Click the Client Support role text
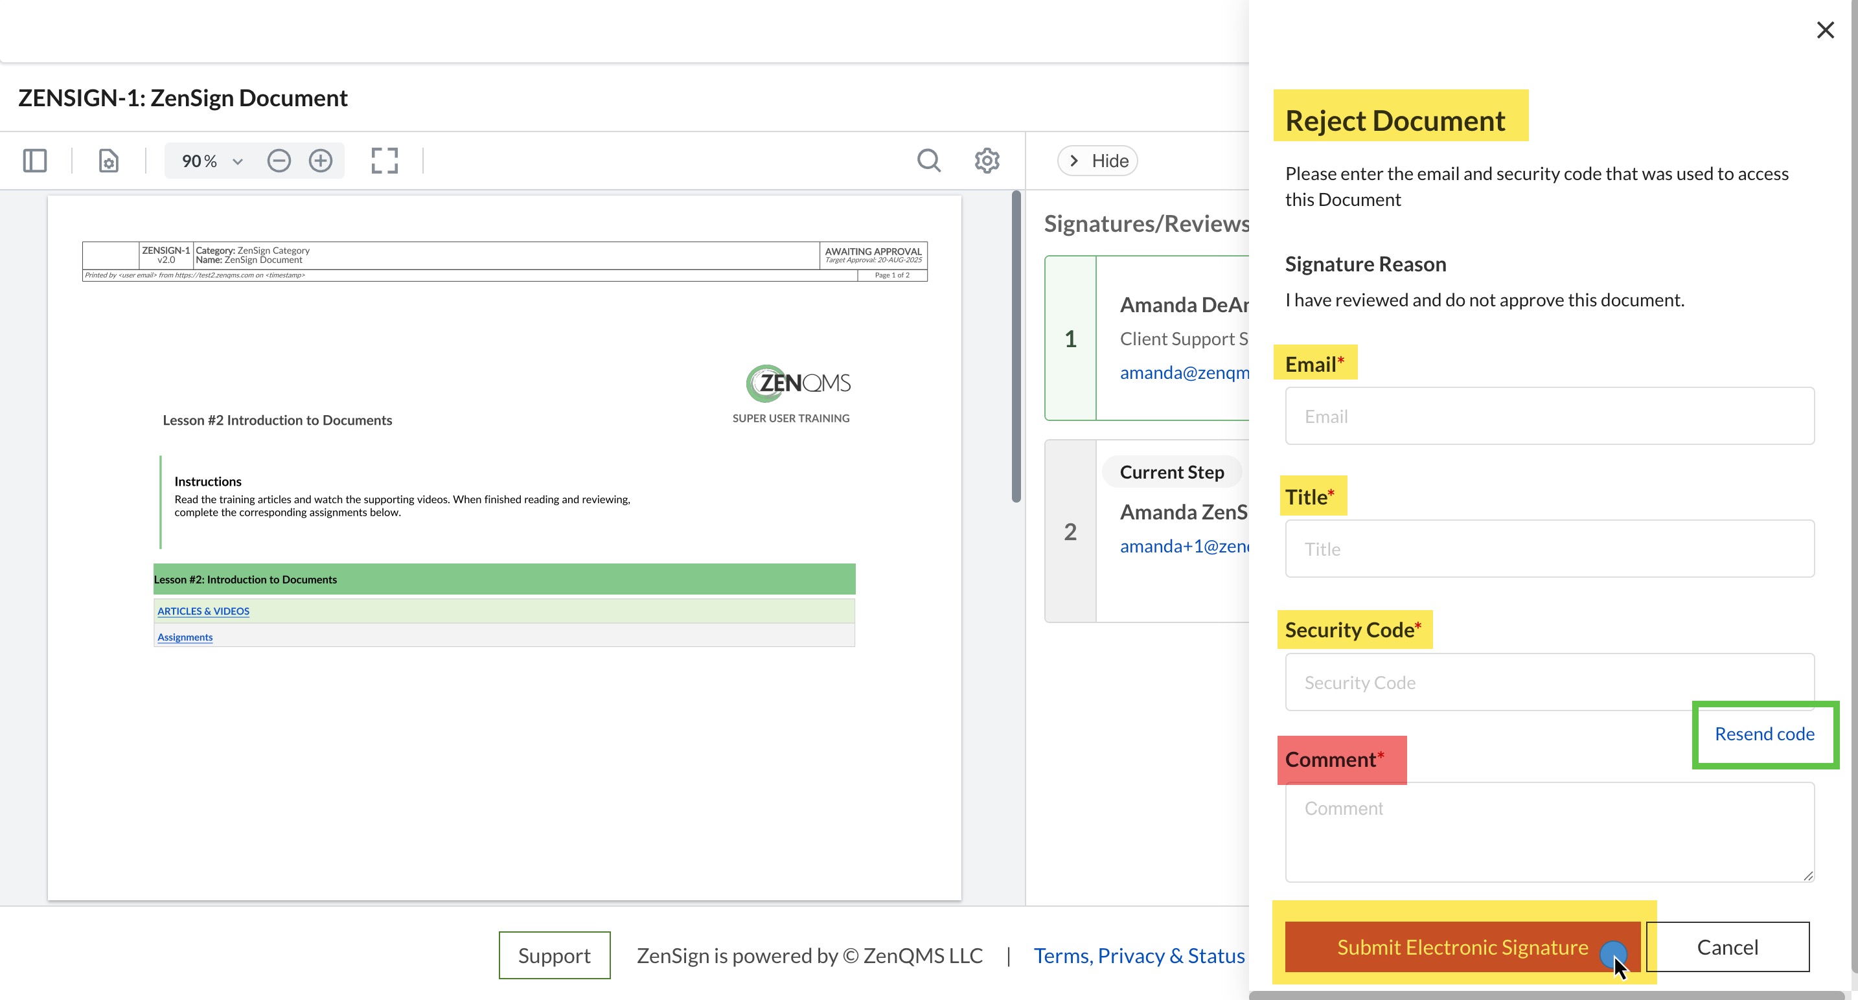The width and height of the screenshot is (1858, 1000). (x=1184, y=338)
